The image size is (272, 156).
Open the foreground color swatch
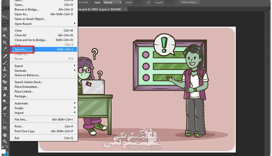[x=3, y=151]
